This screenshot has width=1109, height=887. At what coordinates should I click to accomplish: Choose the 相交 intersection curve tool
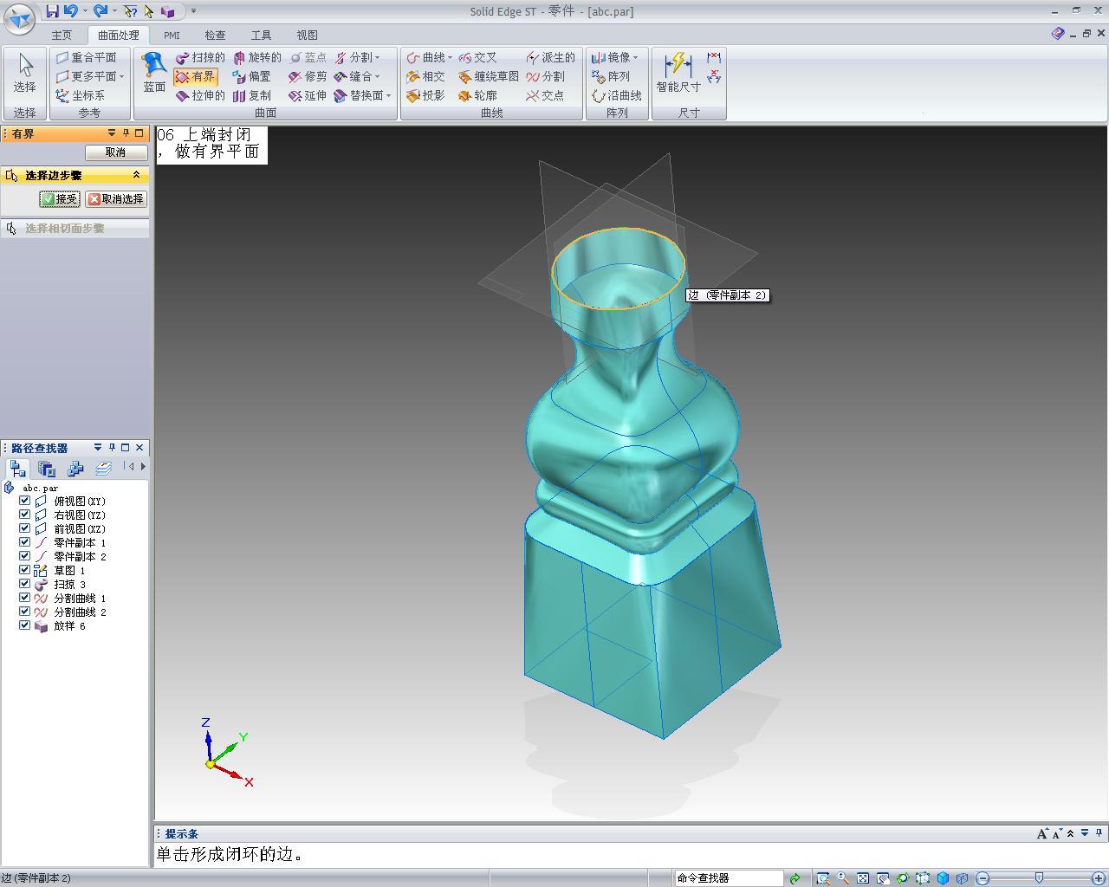425,76
